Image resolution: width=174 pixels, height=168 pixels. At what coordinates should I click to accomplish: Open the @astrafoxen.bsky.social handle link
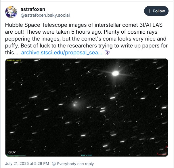45,15
